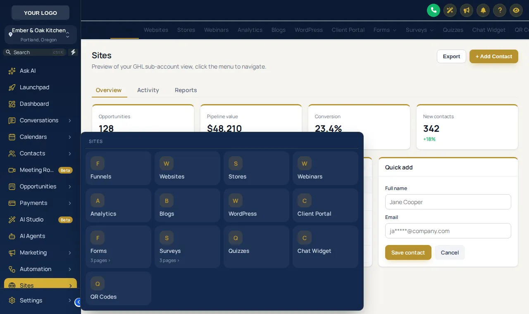
Task: Click the megaphone announcements icon
Action: point(467,10)
